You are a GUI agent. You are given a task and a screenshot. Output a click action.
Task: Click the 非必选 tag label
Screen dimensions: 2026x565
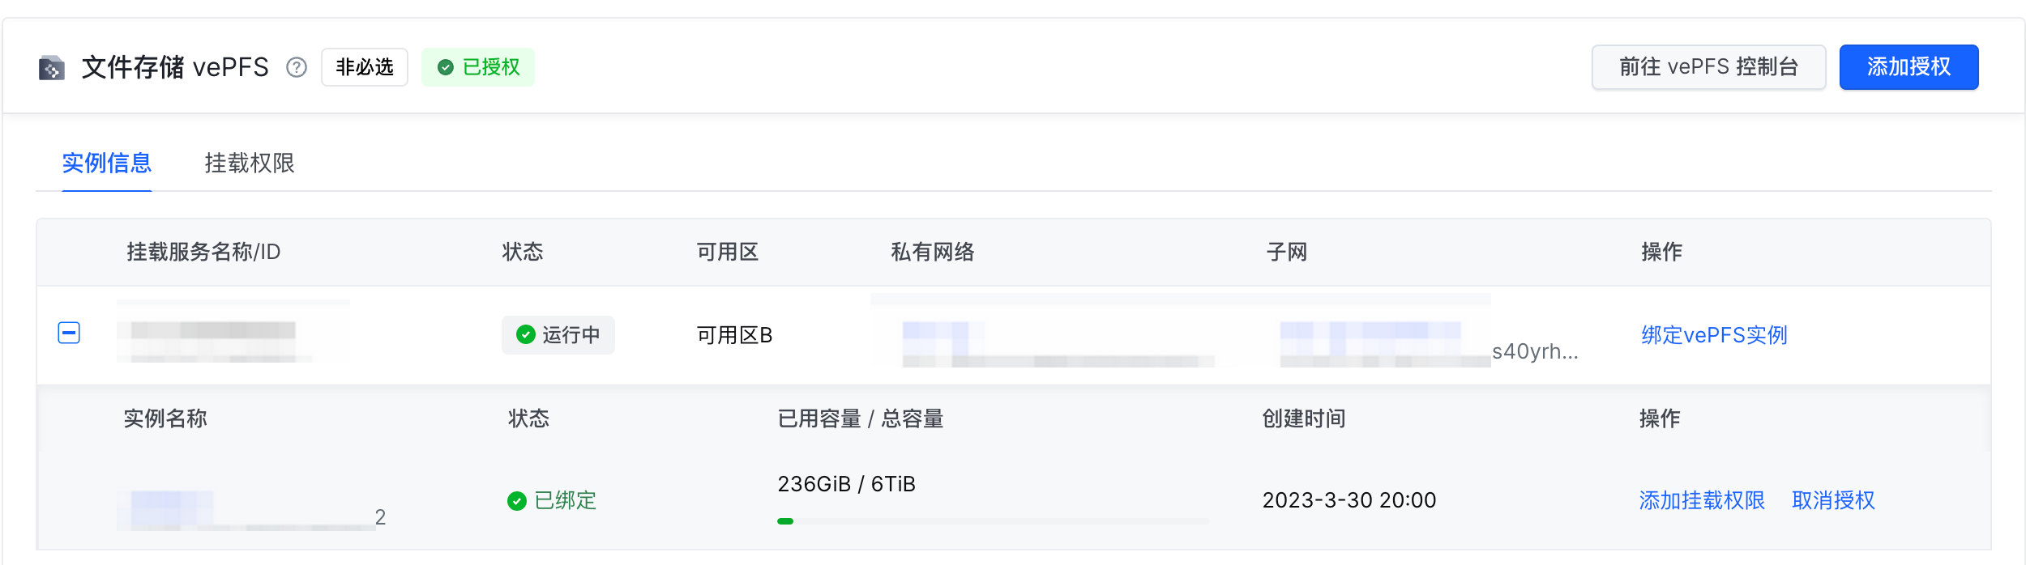tap(365, 67)
